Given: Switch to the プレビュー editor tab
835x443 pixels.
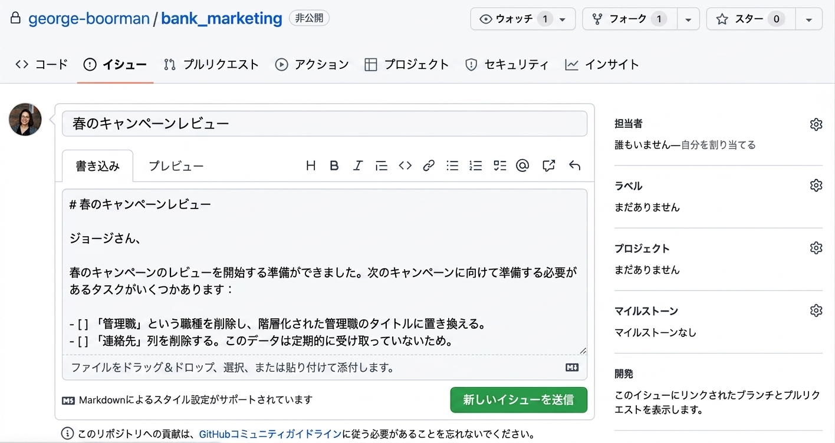Looking at the screenshot, I should point(176,166).
